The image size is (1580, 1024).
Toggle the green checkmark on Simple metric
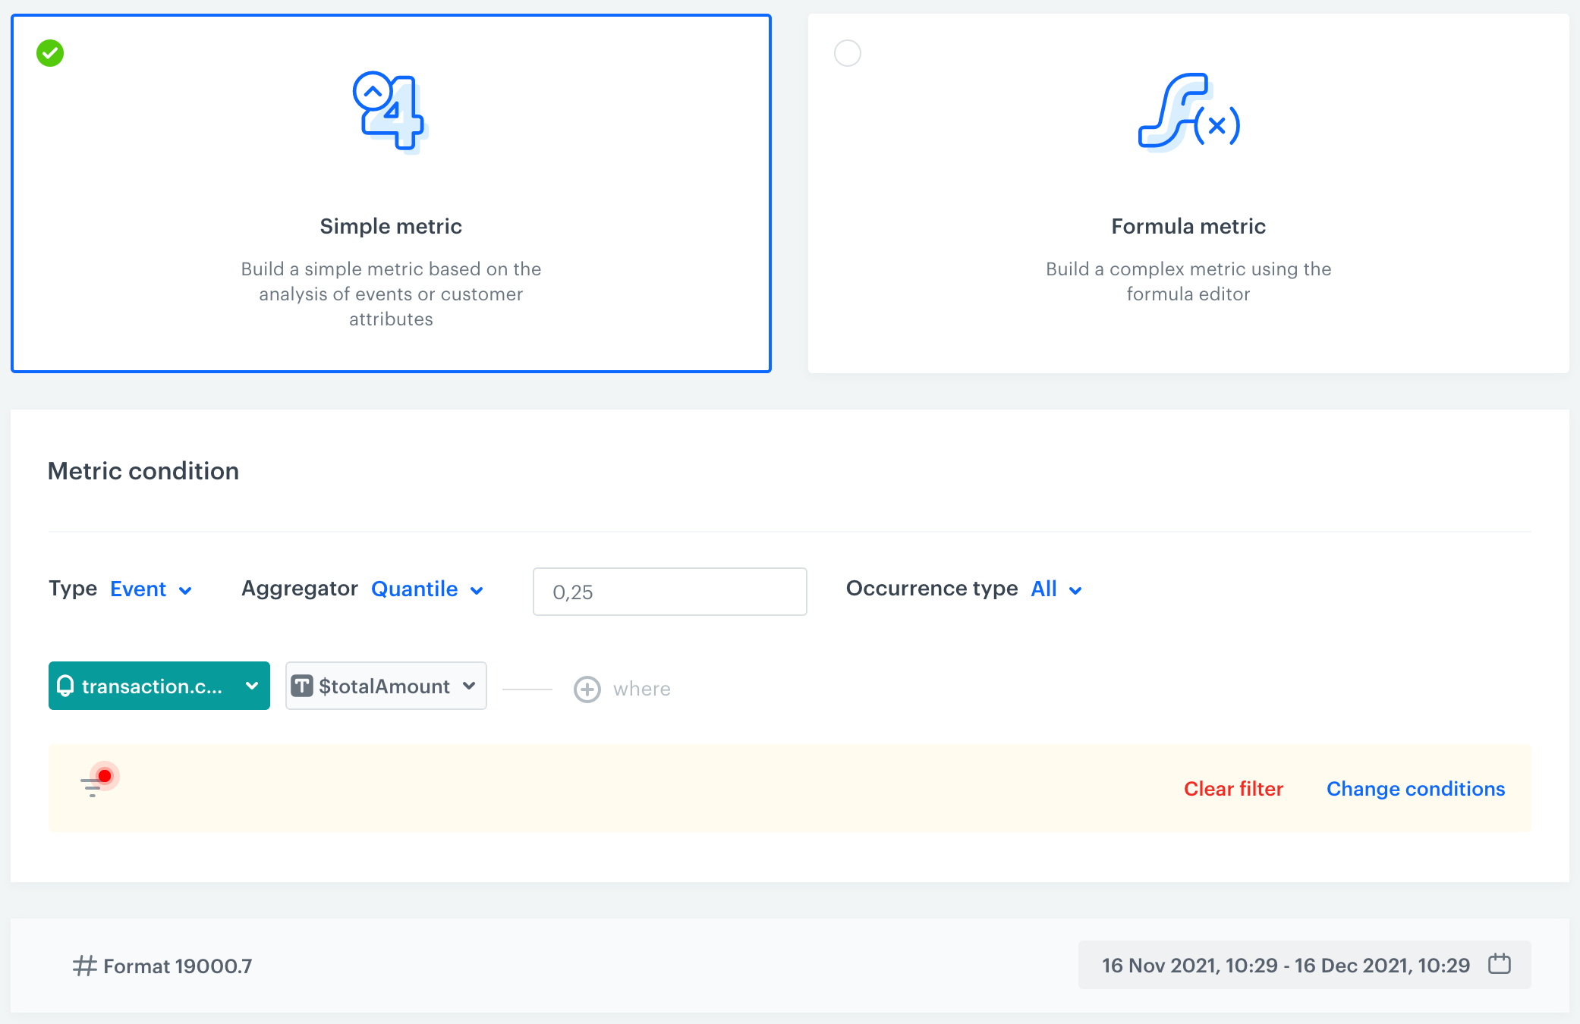pyautogui.click(x=49, y=51)
